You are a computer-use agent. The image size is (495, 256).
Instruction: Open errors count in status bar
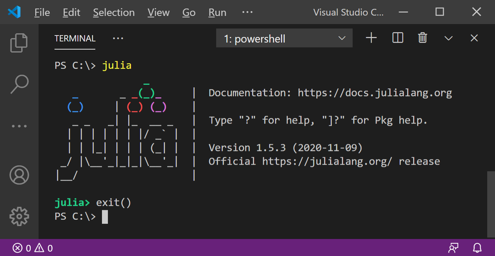pyautogui.click(x=22, y=248)
